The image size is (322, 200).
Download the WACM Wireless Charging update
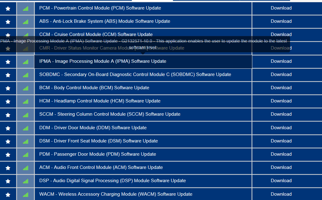point(281,194)
